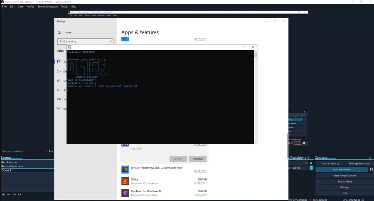Click the "randomize y or n? y" line
The width and height of the screenshot is (374, 201).
82,83
